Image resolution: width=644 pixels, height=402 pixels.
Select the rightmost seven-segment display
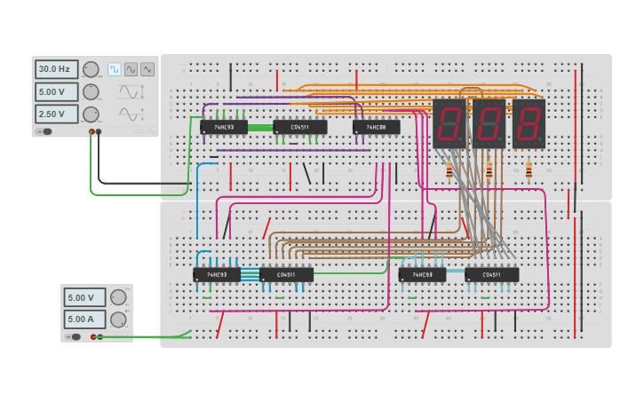(x=529, y=122)
